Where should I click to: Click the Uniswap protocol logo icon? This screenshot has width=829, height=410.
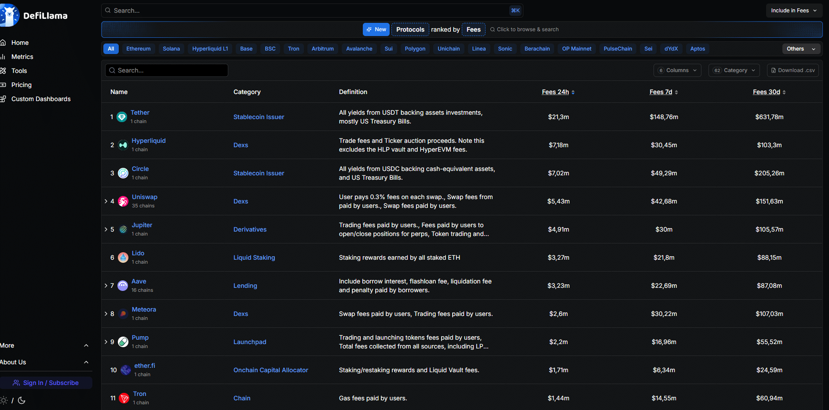click(x=123, y=201)
